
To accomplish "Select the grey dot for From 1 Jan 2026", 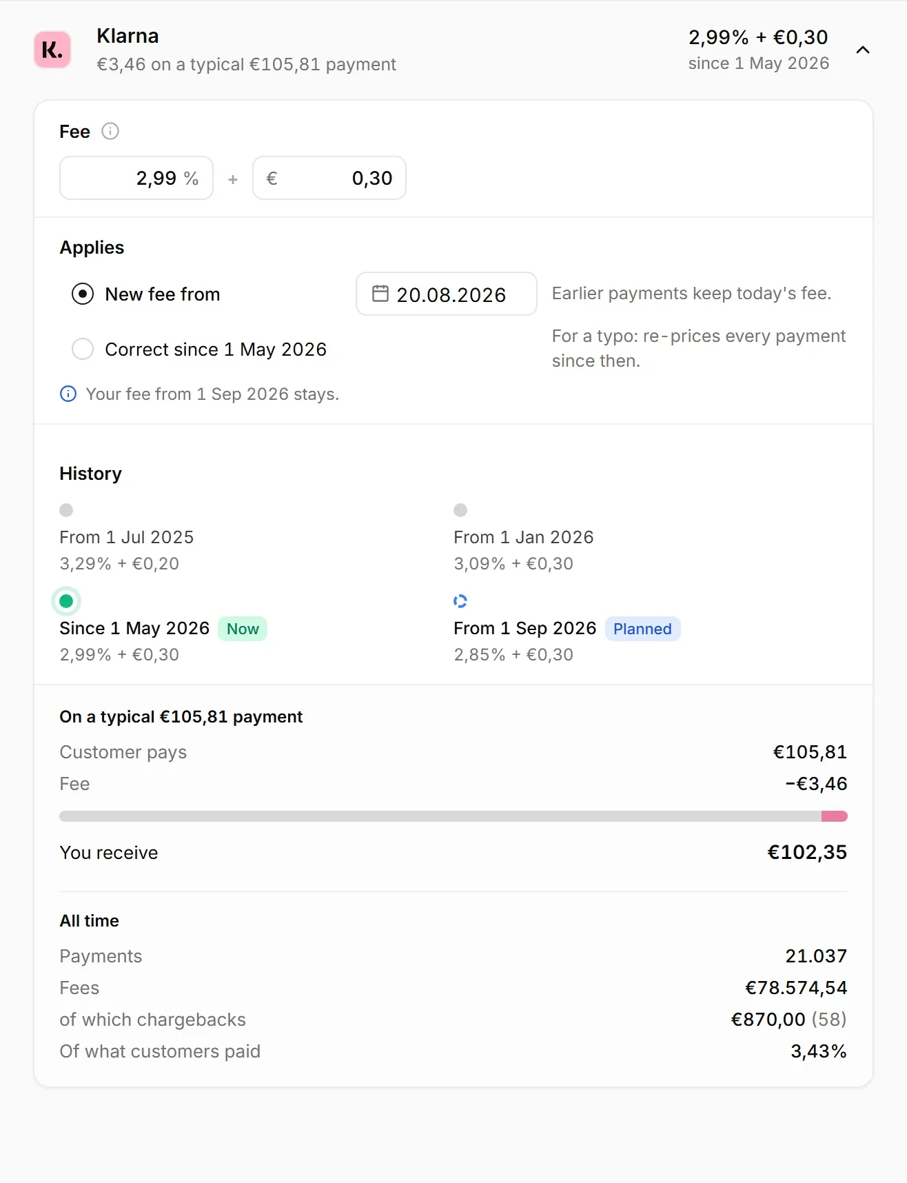I will click(460, 510).
